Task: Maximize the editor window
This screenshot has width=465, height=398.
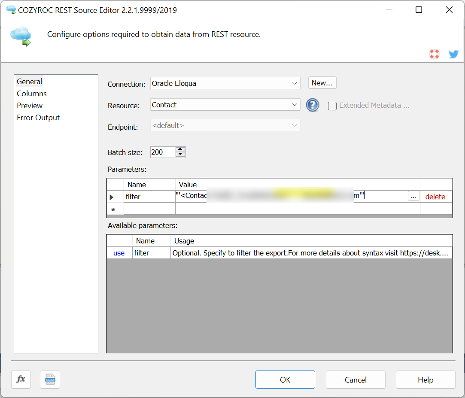Action: (419, 10)
